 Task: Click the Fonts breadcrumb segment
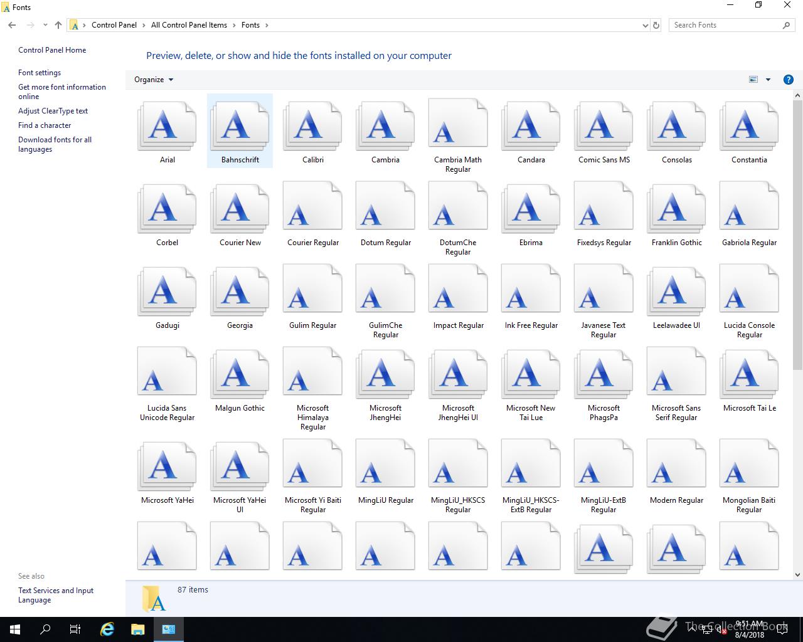[x=250, y=25]
